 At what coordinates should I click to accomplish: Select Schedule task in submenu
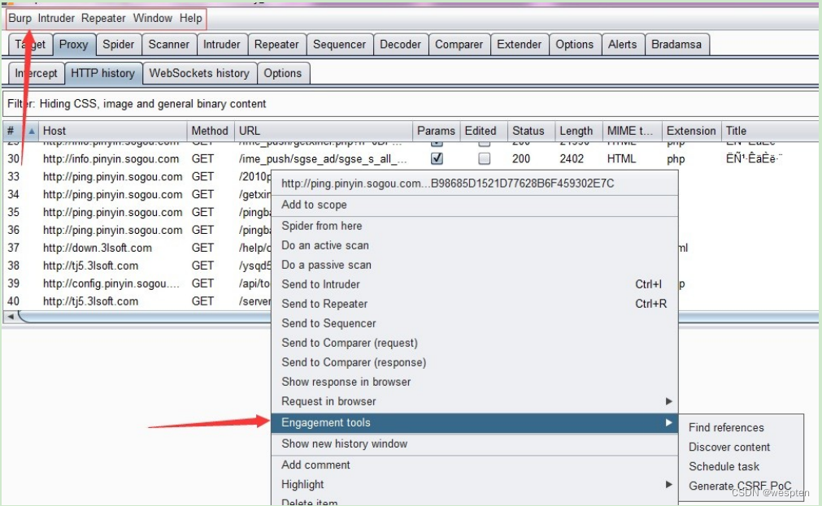coord(742,466)
